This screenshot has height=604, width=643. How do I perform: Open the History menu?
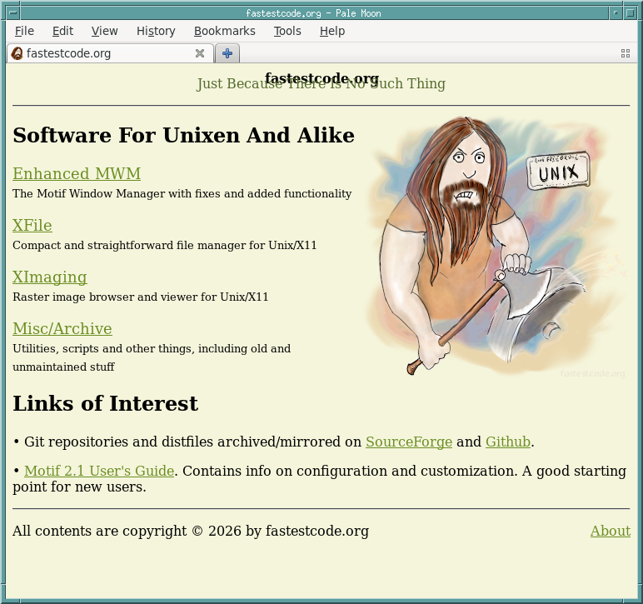click(x=156, y=31)
